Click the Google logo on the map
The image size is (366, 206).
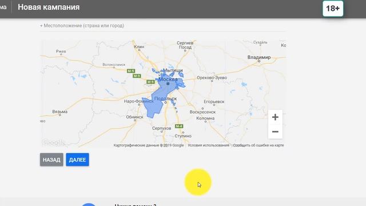53,142
